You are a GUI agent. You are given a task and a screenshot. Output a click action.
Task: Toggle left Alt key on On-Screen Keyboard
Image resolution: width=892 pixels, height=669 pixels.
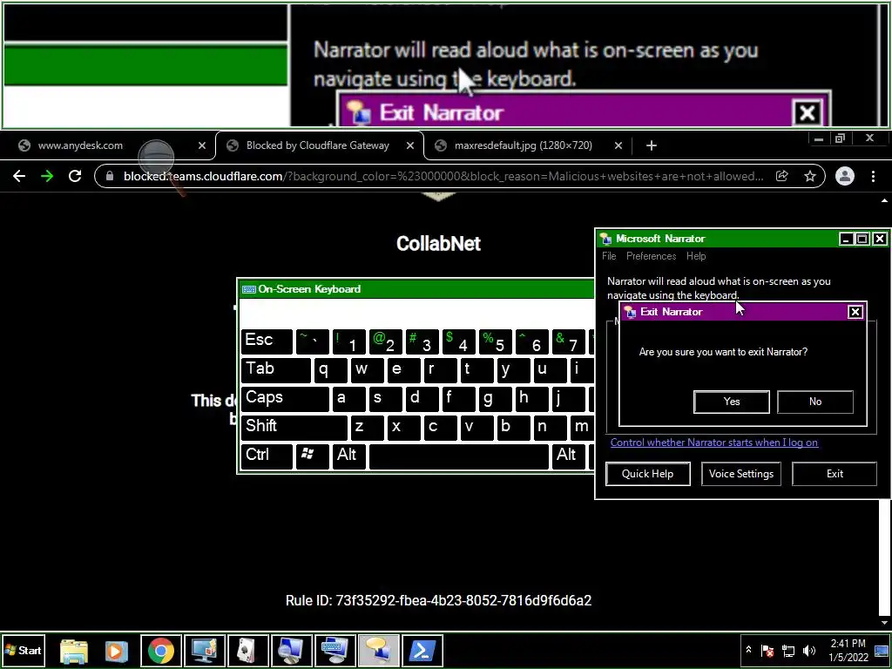click(348, 456)
